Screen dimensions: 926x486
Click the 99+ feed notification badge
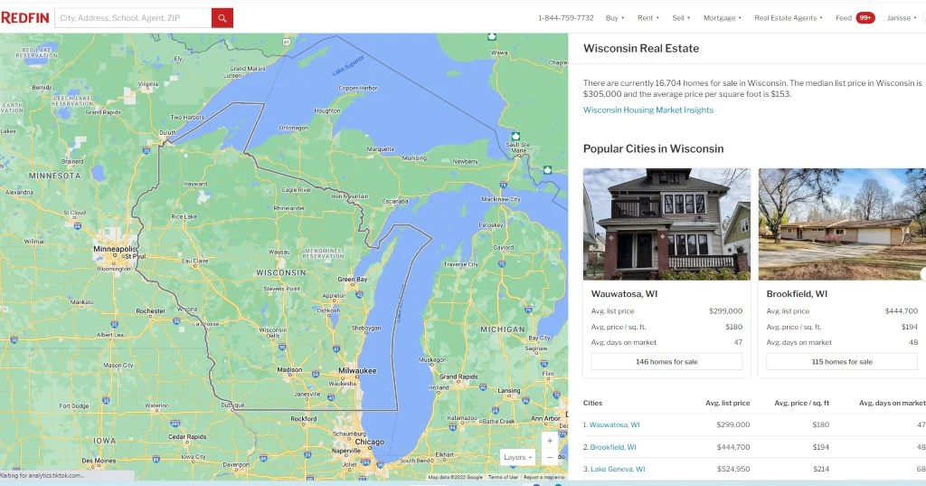click(x=865, y=18)
